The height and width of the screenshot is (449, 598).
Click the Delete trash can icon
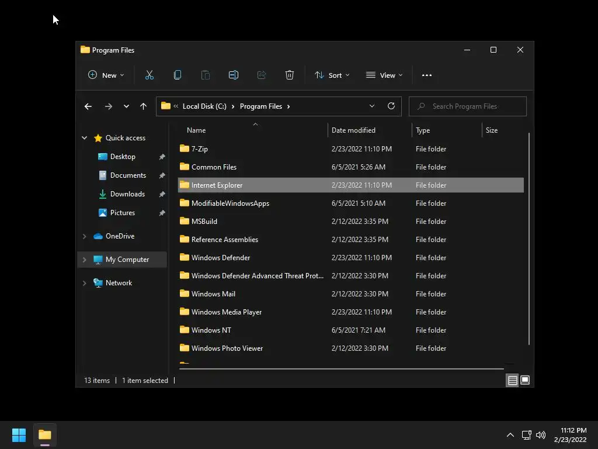(290, 75)
